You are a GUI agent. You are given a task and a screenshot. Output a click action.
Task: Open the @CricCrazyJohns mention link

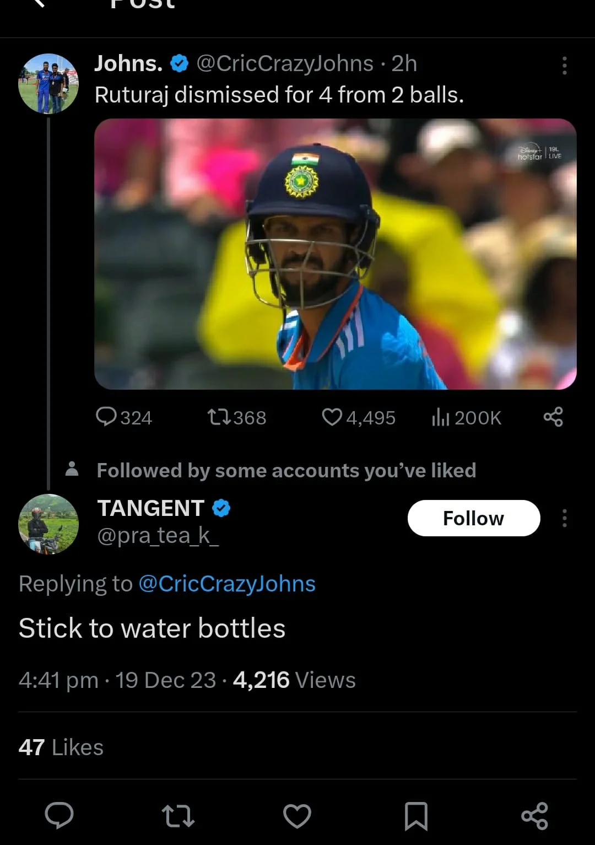point(226,584)
